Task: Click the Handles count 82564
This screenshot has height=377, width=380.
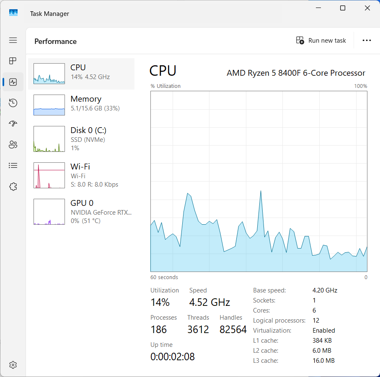Action: point(233,330)
